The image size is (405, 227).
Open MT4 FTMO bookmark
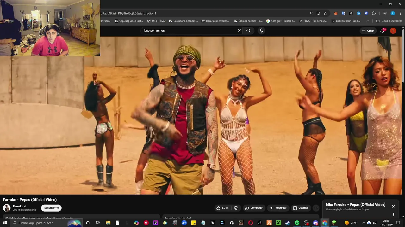156,21
